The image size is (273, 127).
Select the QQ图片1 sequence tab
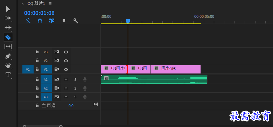pyautogui.click(x=36, y=3)
